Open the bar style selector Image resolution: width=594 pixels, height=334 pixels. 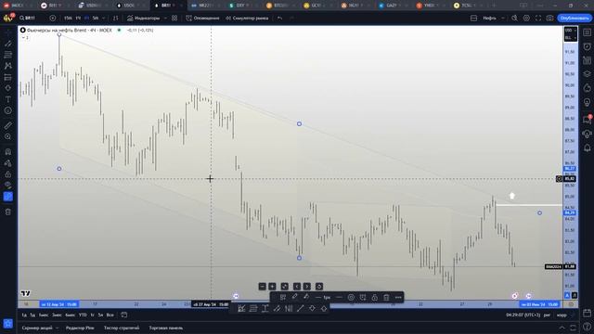click(x=115, y=18)
